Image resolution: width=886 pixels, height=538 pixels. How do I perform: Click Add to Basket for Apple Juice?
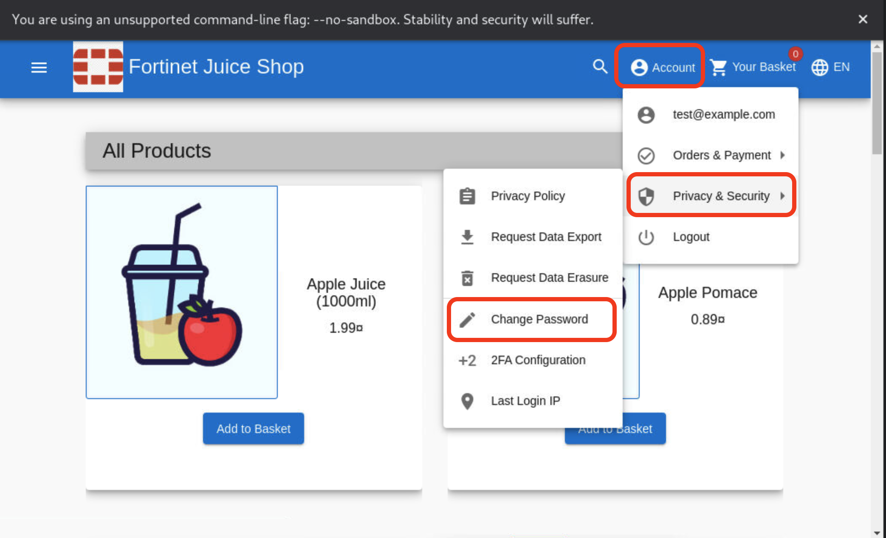tap(253, 428)
